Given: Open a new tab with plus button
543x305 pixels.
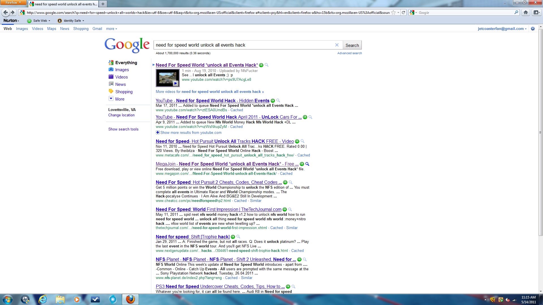Looking at the screenshot, I should click(x=103, y=4).
